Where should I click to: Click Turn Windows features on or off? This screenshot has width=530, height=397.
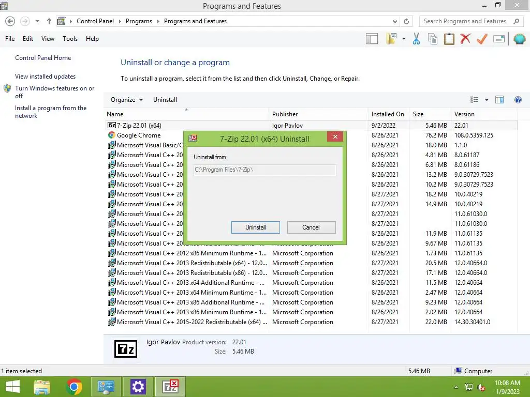[54, 92]
